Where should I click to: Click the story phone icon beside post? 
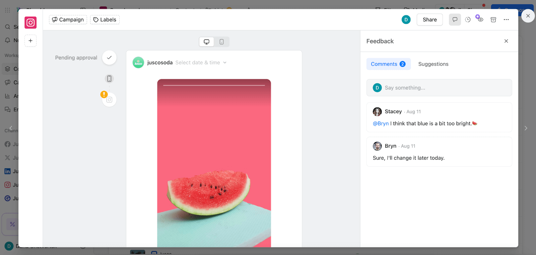click(109, 79)
